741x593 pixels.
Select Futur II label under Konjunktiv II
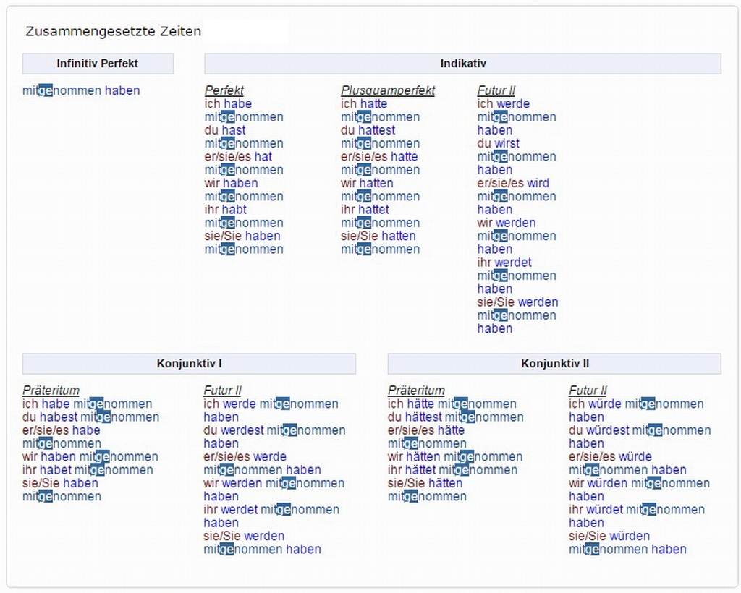coord(588,391)
